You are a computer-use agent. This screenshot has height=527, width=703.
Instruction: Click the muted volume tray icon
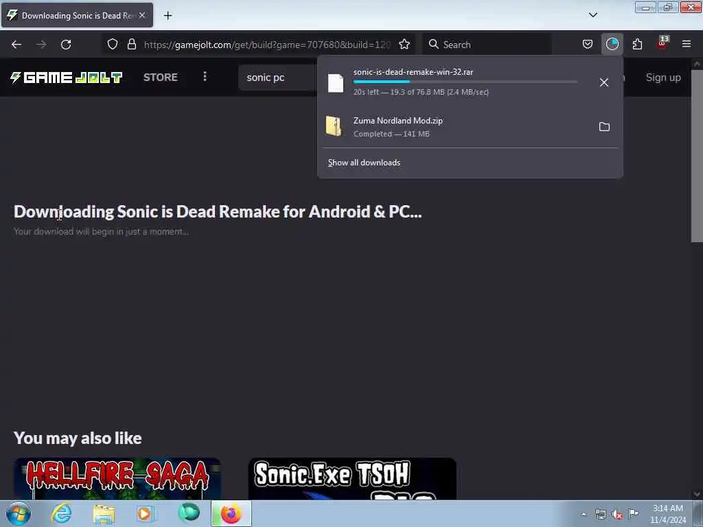617,515
